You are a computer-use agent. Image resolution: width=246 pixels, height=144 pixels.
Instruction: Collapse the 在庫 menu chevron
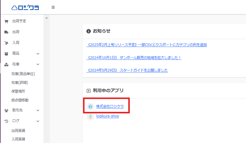point(38,64)
